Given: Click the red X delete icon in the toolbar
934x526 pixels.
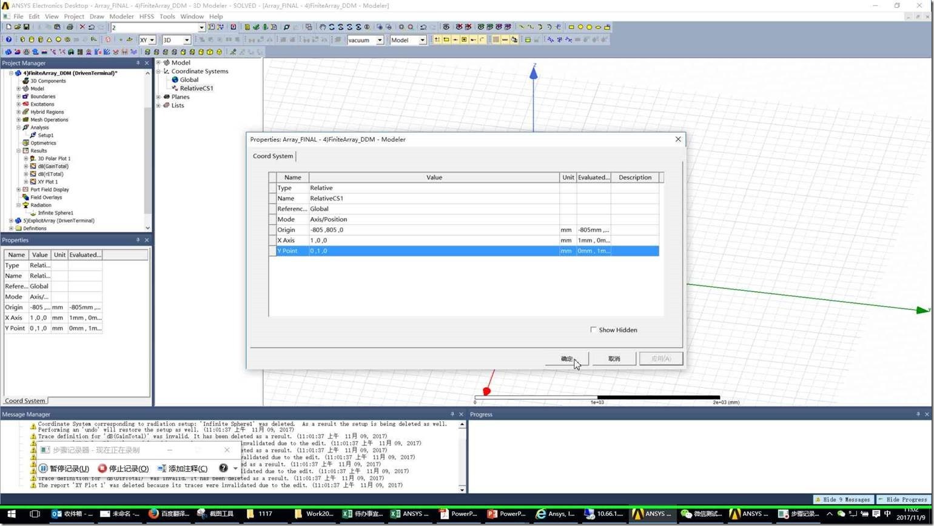Looking at the screenshot, I should click(x=82, y=27).
